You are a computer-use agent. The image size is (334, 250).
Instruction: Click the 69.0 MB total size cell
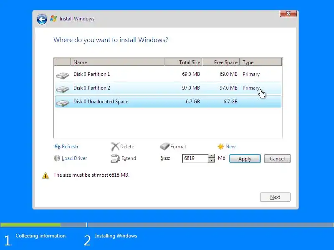(191, 74)
